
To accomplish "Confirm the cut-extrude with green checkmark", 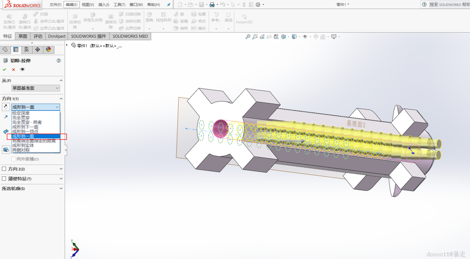I will [4, 70].
